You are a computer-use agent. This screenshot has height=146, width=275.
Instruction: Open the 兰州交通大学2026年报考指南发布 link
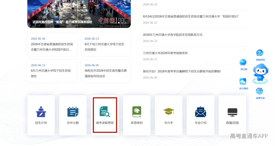click(x=165, y=53)
